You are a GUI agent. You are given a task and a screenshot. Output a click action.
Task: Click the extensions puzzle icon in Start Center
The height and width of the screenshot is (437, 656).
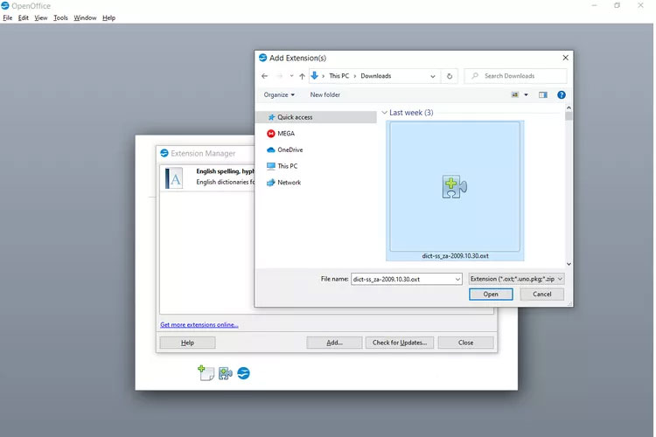pyautogui.click(x=226, y=373)
